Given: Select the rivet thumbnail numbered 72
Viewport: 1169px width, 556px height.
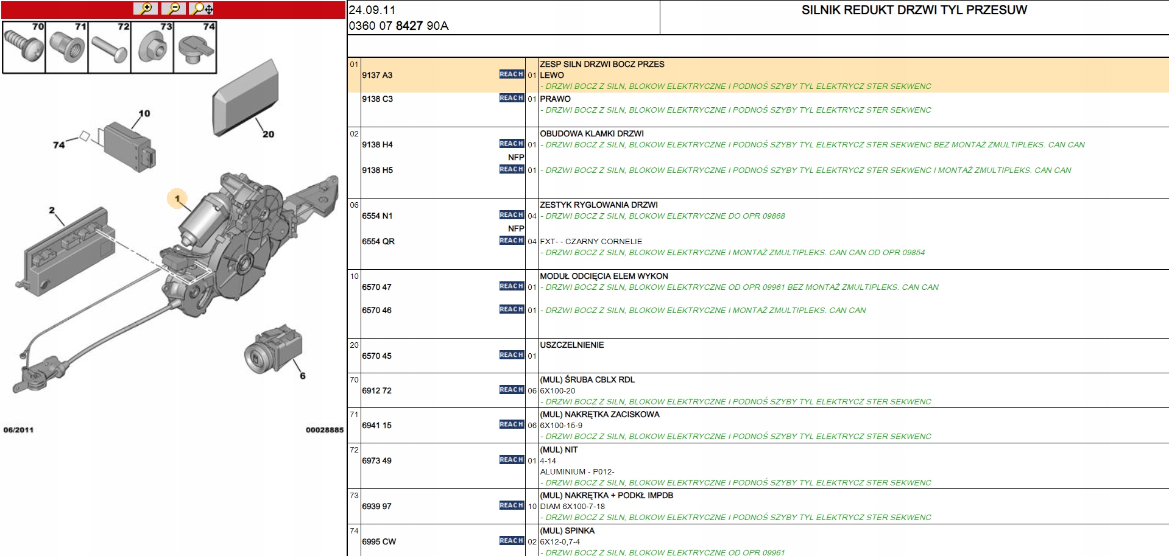Looking at the screenshot, I should click(110, 48).
